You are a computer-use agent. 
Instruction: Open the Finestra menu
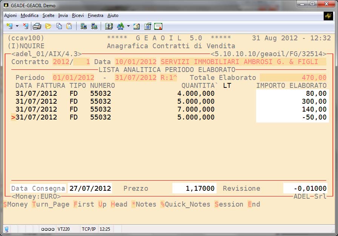tap(95, 15)
